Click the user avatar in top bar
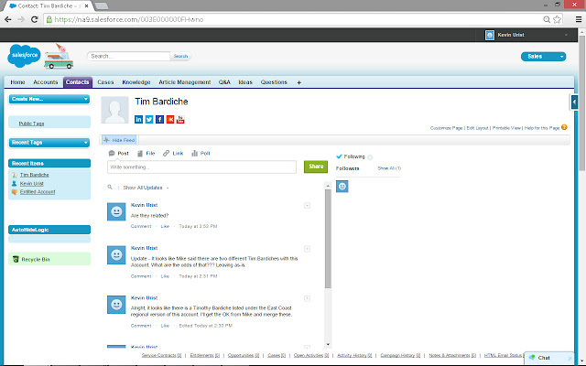 (490, 35)
